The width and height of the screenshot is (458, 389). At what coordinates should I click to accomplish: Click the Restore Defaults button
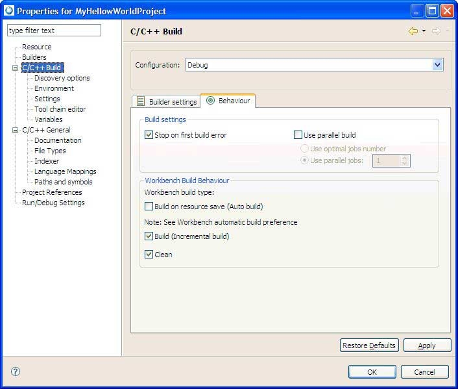368,345
